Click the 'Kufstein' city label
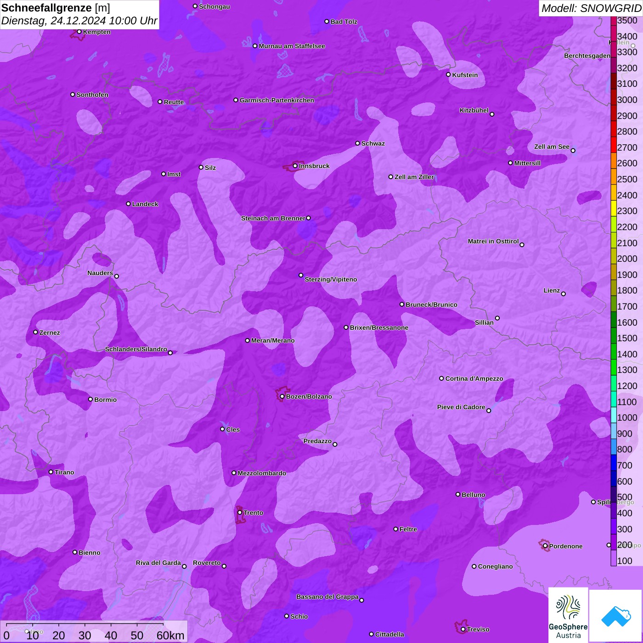This screenshot has width=643, height=643. [465, 75]
